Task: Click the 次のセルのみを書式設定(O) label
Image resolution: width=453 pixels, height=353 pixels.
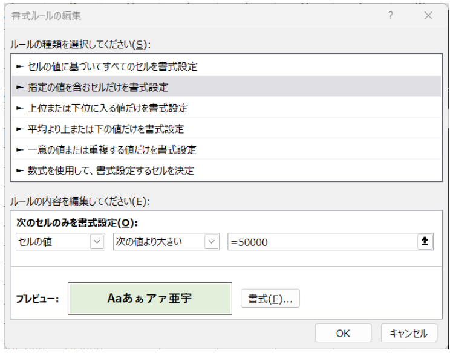Action: tap(74, 223)
